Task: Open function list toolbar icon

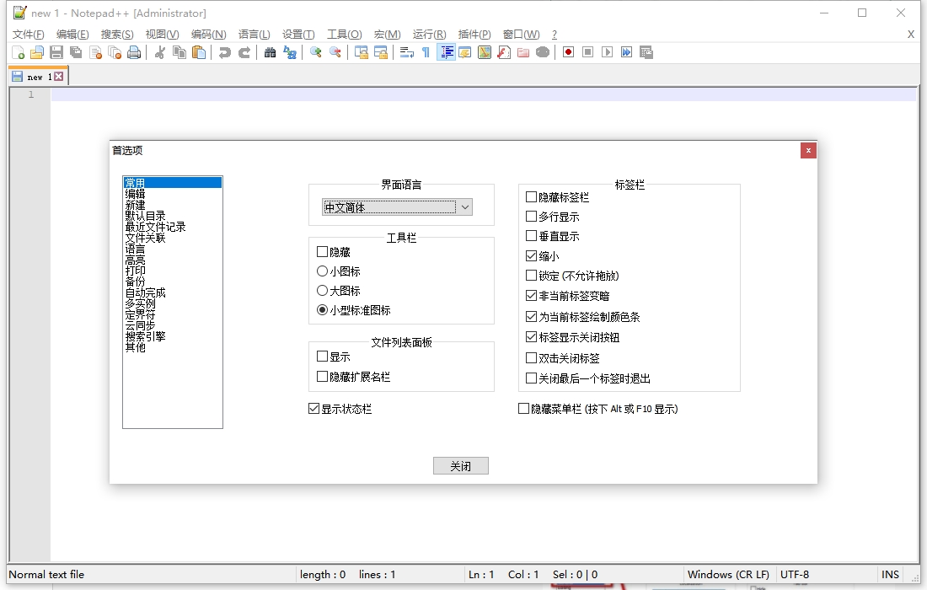Action: [504, 52]
